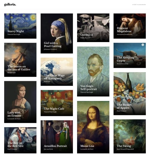
Task: Select The Boy in the Red Vest
Action: (20, 140)
